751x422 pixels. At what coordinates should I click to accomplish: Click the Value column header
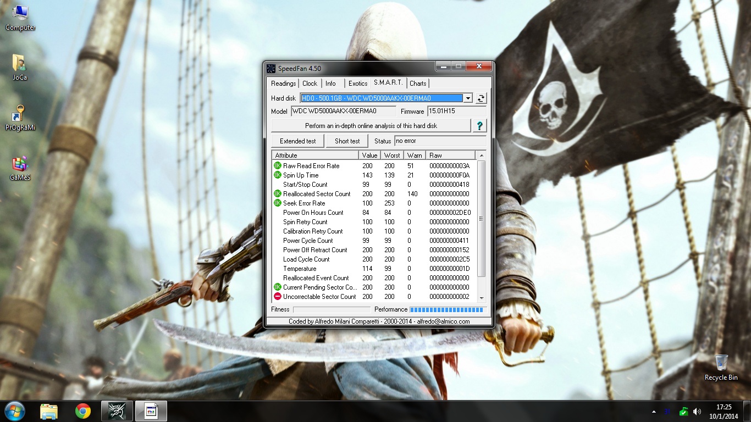370,156
